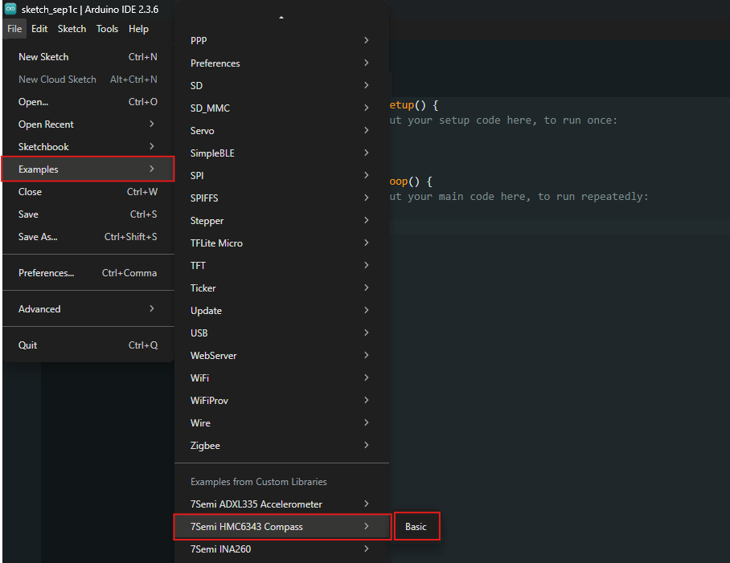Expand the Servo examples
Image resolution: width=730 pixels, height=563 pixels.
281,131
